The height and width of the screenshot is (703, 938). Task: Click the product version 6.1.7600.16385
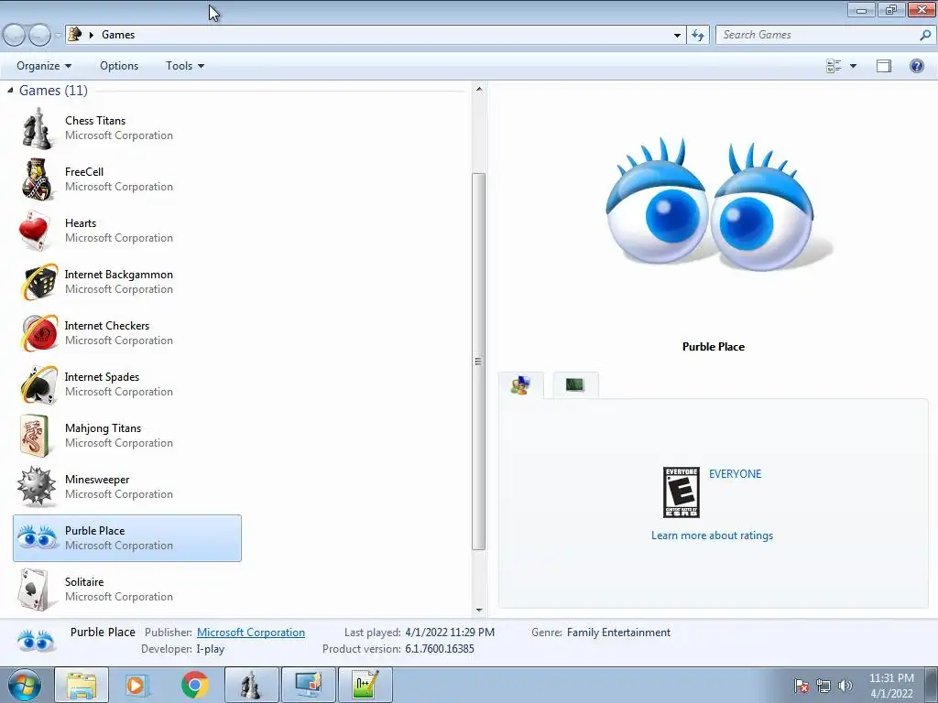coord(440,649)
